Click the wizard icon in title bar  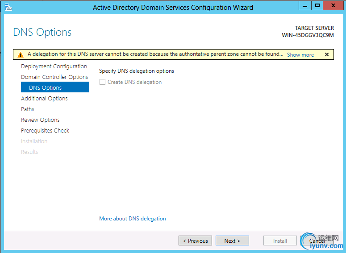(8, 7)
